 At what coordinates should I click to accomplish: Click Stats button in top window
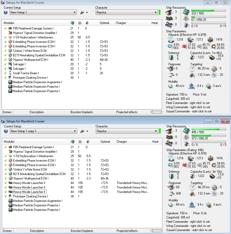[x=157, y=112]
